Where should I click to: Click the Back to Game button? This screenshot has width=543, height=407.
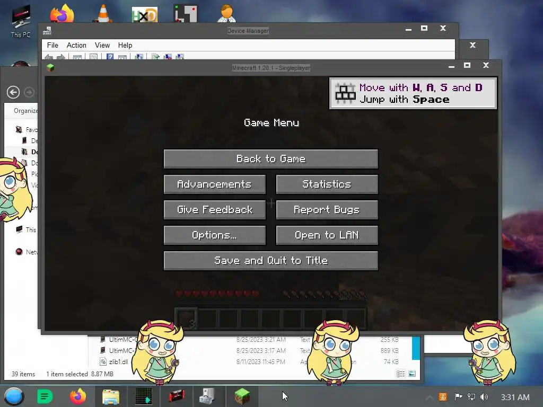[271, 159]
